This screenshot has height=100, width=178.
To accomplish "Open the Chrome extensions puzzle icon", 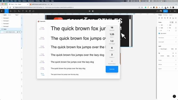I will [168, 7].
